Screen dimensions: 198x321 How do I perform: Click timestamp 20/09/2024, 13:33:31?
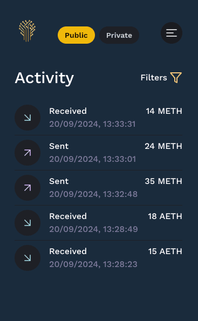(92, 124)
